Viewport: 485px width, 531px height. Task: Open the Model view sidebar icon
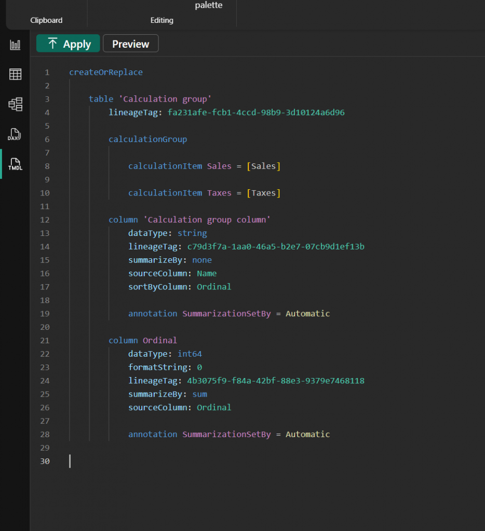(15, 104)
